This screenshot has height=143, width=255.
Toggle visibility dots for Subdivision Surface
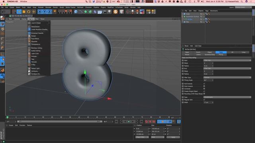203,17
